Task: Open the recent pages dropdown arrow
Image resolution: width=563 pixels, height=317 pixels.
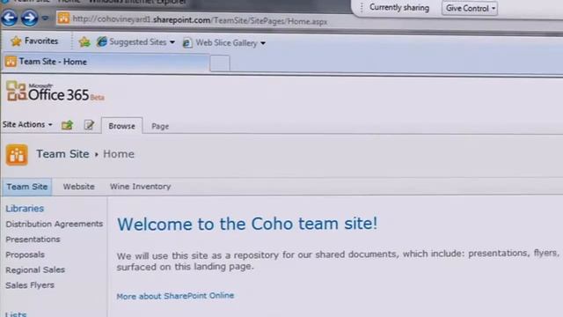Action: 45,18
